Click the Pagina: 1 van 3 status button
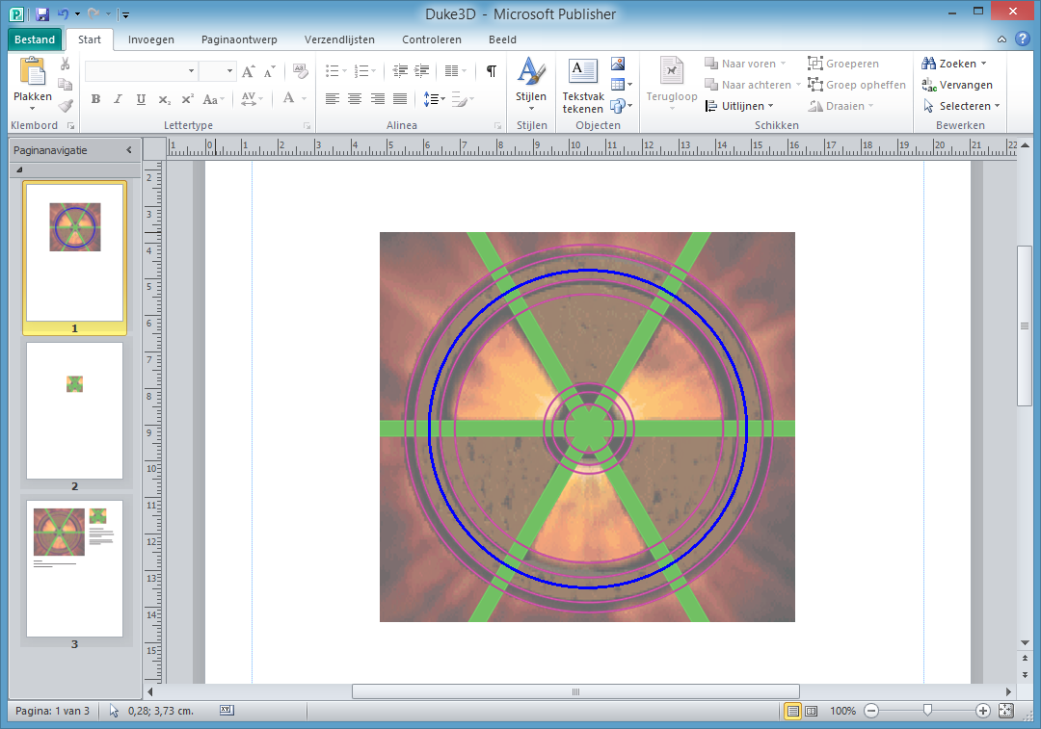Viewport: 1041px width, 729px height. (x=52, y=711)
